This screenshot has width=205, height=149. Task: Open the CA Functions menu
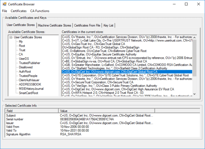[40, 11]
